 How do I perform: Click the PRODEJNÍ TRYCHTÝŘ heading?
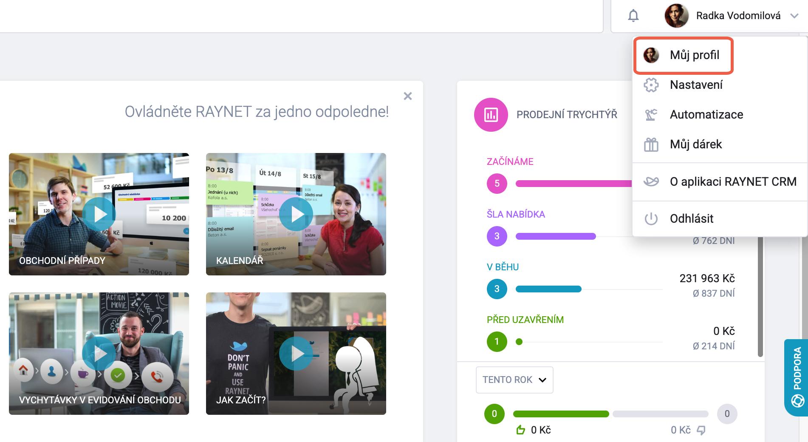pyautogui.click(x=567, y=115)
